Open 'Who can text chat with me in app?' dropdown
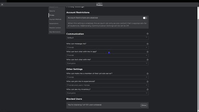Viewport: 199px width, 112px height. pyautogui.click(x=107, y=55)
